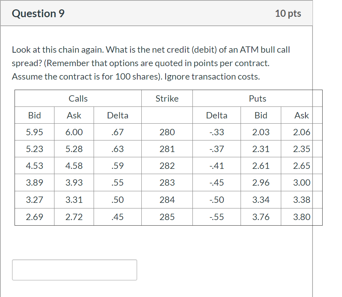Viewport: 342px width, 297px height.
Task: Click the put Delta column label
Action: (x=216, y=115)
